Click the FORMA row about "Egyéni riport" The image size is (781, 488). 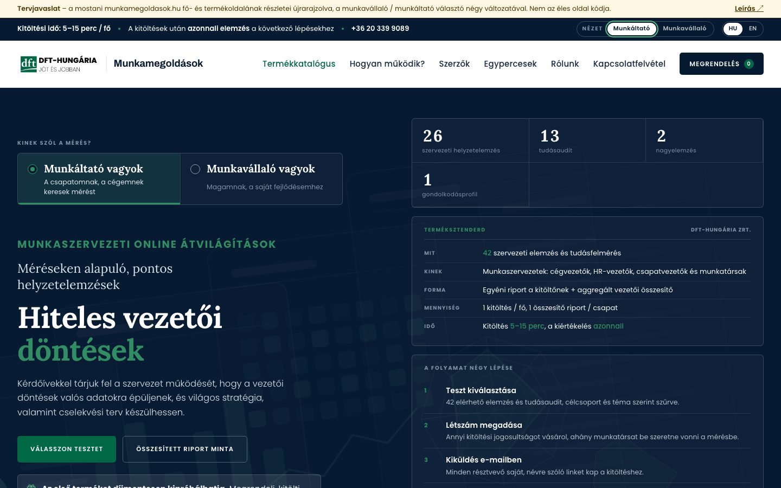click(587, 290)
